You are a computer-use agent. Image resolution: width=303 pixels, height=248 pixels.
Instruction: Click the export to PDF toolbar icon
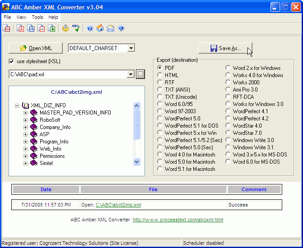click(20, 28)
